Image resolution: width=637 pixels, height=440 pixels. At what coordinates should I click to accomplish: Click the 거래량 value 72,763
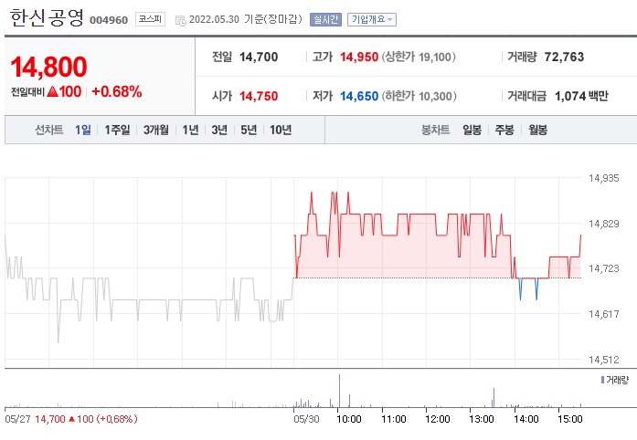tap(564, 57)
